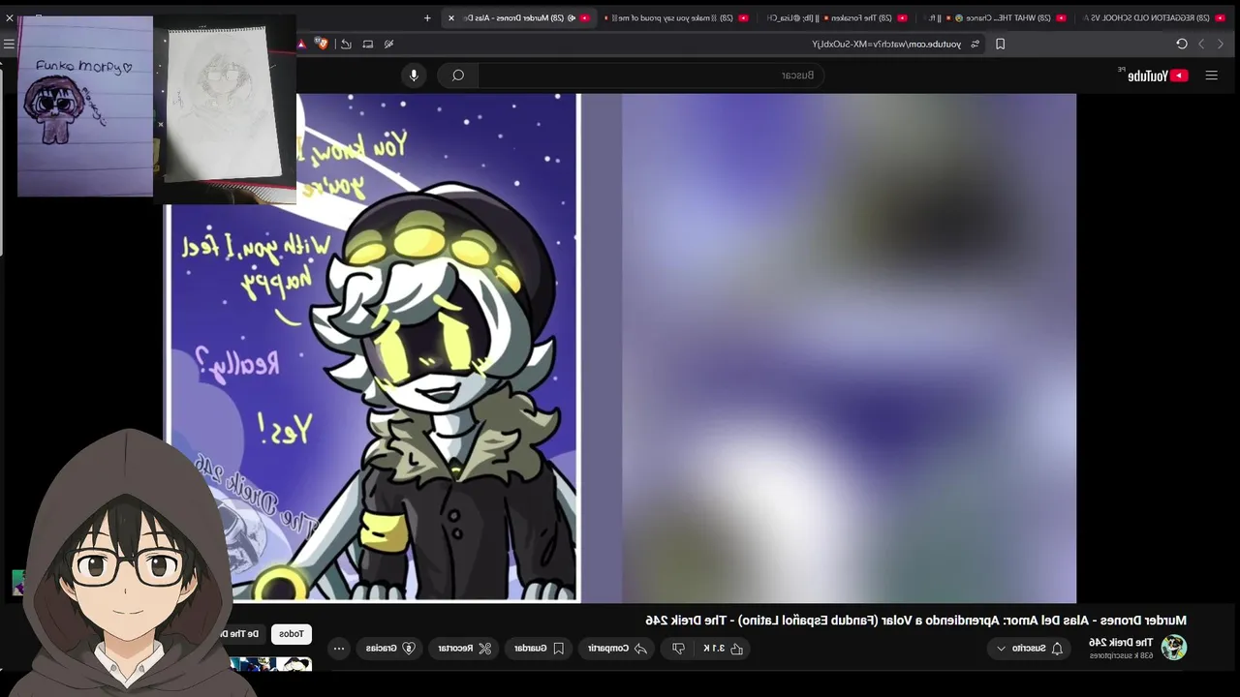1240x697 pixels.
Task: Switch to the REGGAETON OLD SCHOOL tab
Action: point(1153,17)
